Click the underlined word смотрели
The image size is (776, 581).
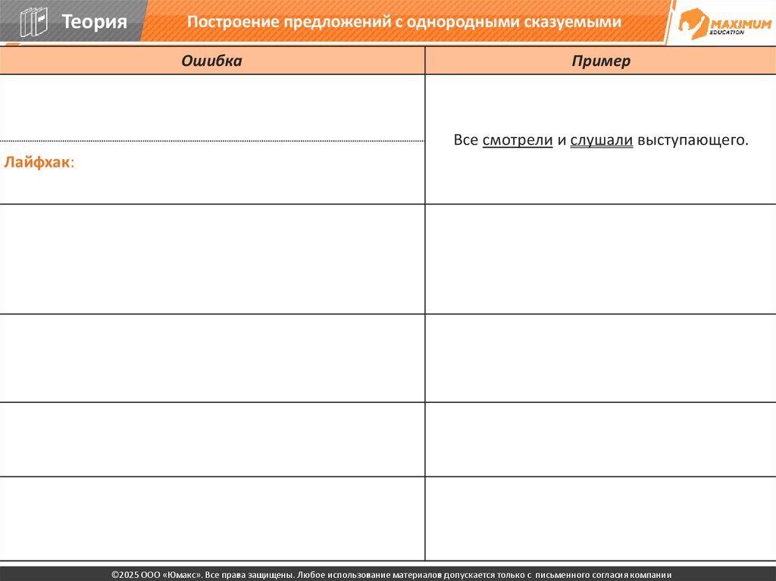point(517,140)
